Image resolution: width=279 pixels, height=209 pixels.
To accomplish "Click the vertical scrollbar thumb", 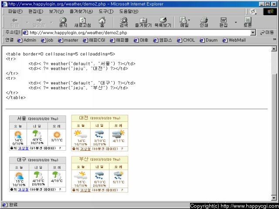I will [x=274, y=134].
